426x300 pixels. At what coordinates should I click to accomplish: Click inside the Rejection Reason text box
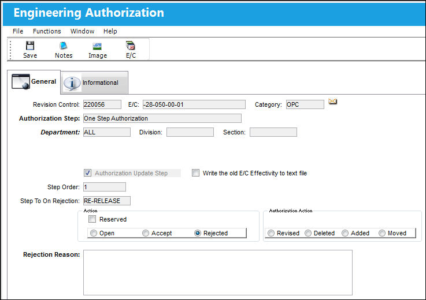pyautogui.click(x=217, y=273)
